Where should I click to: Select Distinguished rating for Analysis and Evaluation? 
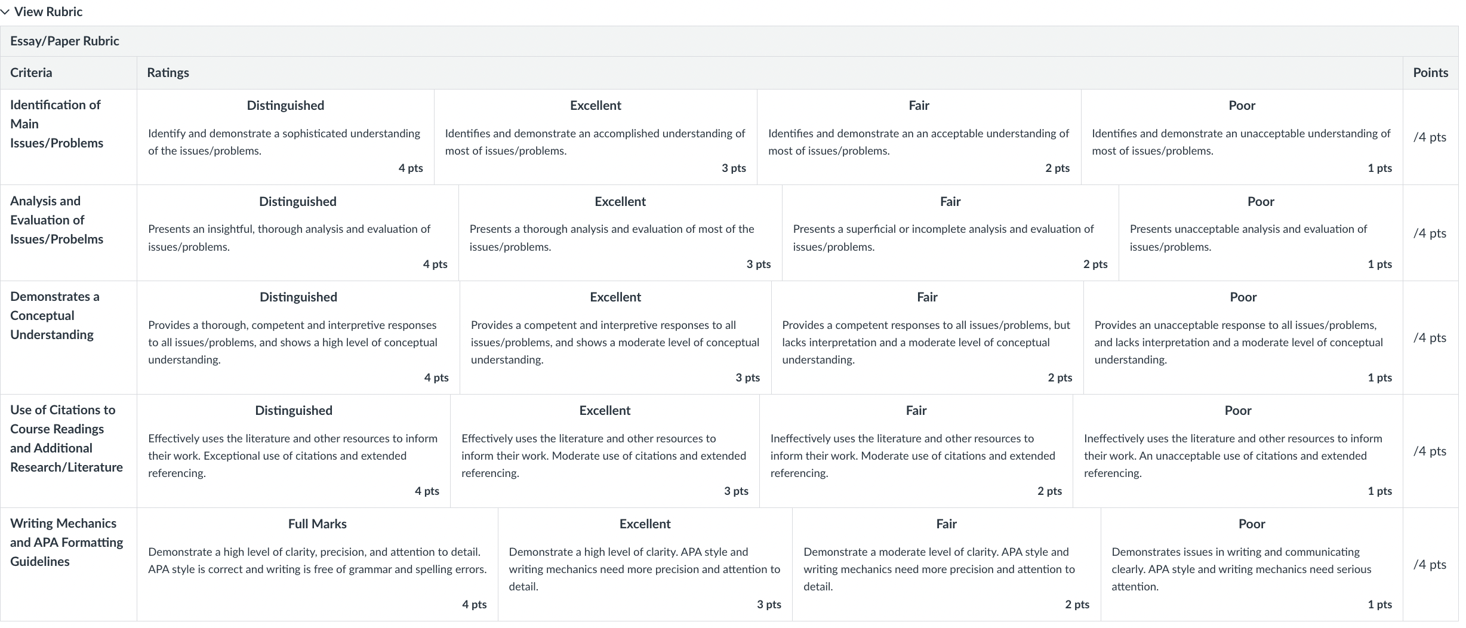pos(298,233)
